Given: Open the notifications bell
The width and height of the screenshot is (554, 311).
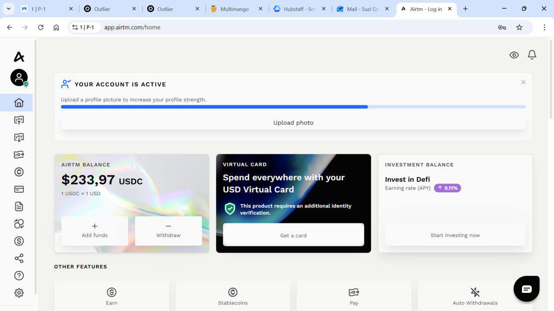Looking at the screenshot, I should point(532,55).
